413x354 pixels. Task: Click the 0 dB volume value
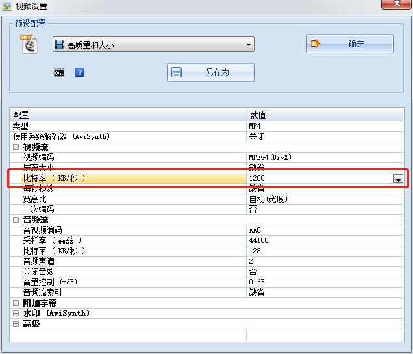325,282
